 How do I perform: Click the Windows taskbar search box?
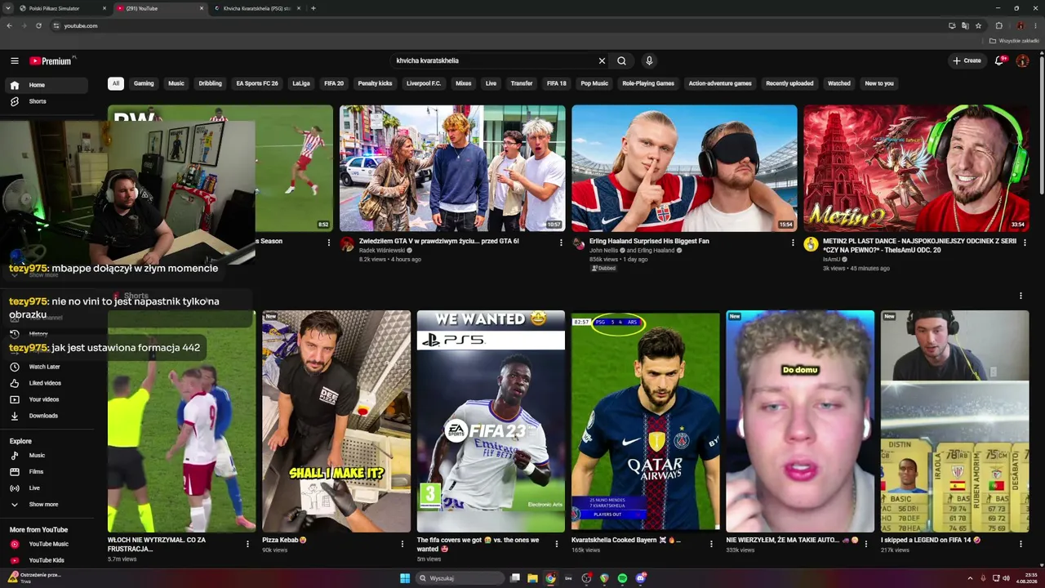459,578
